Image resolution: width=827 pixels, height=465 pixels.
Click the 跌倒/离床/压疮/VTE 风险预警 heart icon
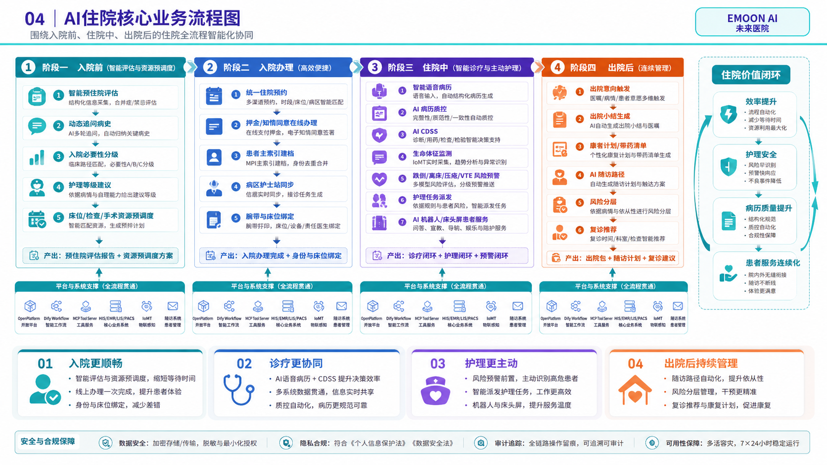tap(379, 179)
